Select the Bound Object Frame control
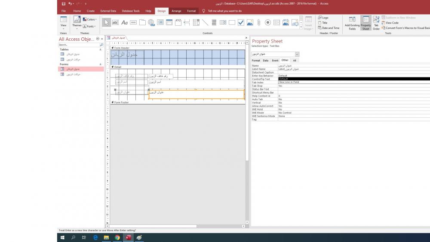Viewport: 430px width, 242px height. pyautogui.click(x=286, y=22)
